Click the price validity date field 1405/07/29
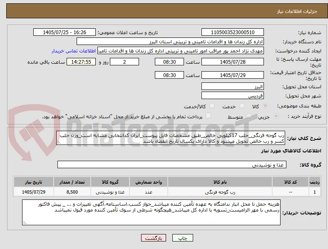Screen dimensions: 328x249 [232, 75]
